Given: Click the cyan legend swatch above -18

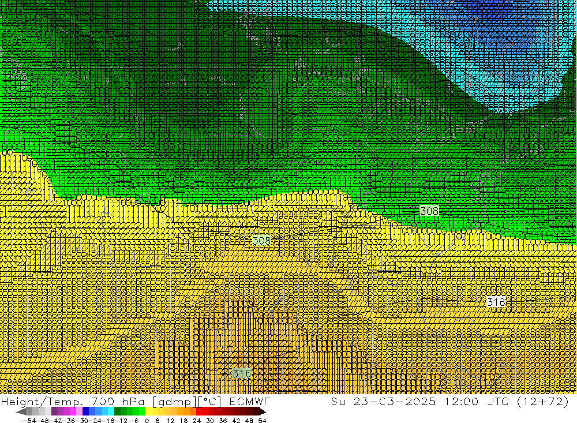Looking at the screenshot, I should tap(111, 411).
